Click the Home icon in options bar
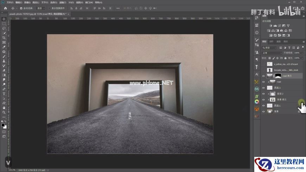This screenshot has width=306, height=172. pyautogui.click(x=6, y=8)
